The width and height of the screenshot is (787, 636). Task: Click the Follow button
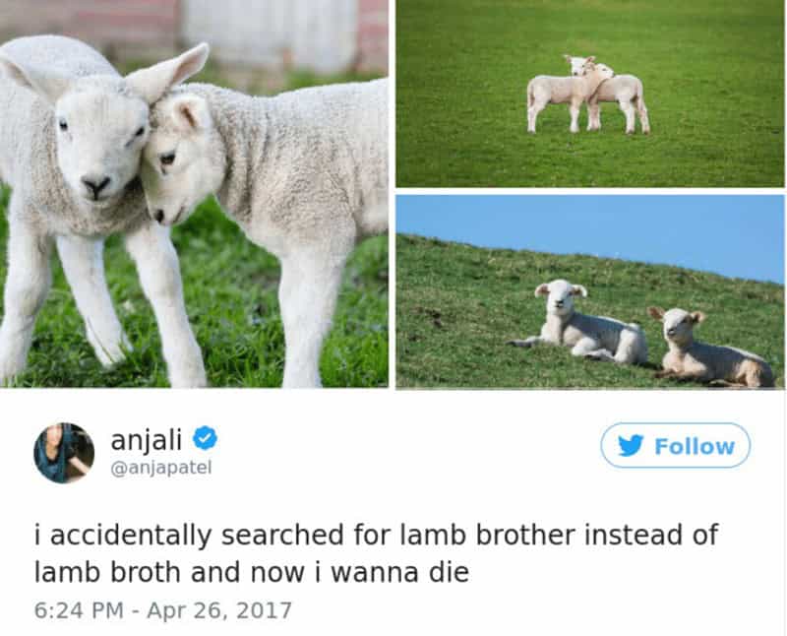click(x=675, y=446)
